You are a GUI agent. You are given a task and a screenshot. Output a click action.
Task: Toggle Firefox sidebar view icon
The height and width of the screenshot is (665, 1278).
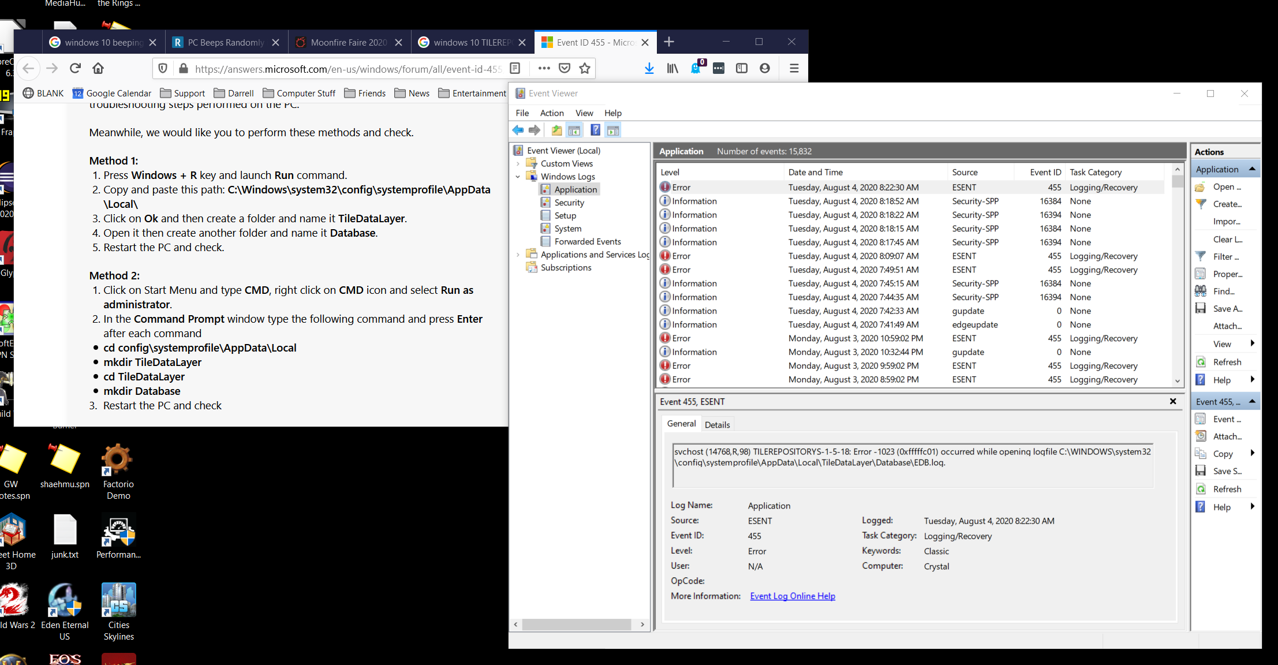[742, 69]
